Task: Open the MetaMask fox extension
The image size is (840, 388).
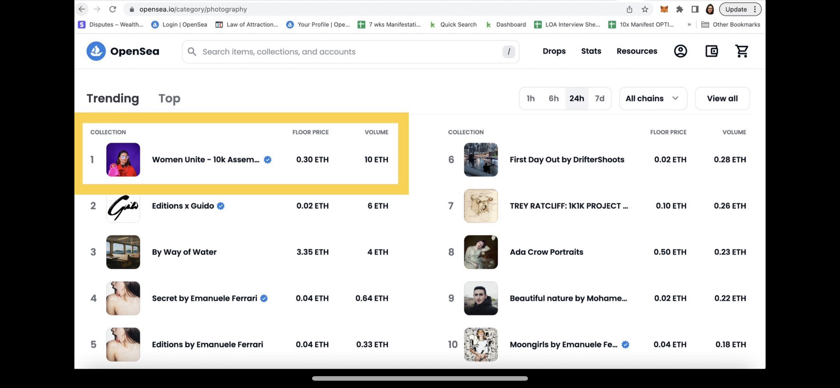Action: click(x=664, y=9)
